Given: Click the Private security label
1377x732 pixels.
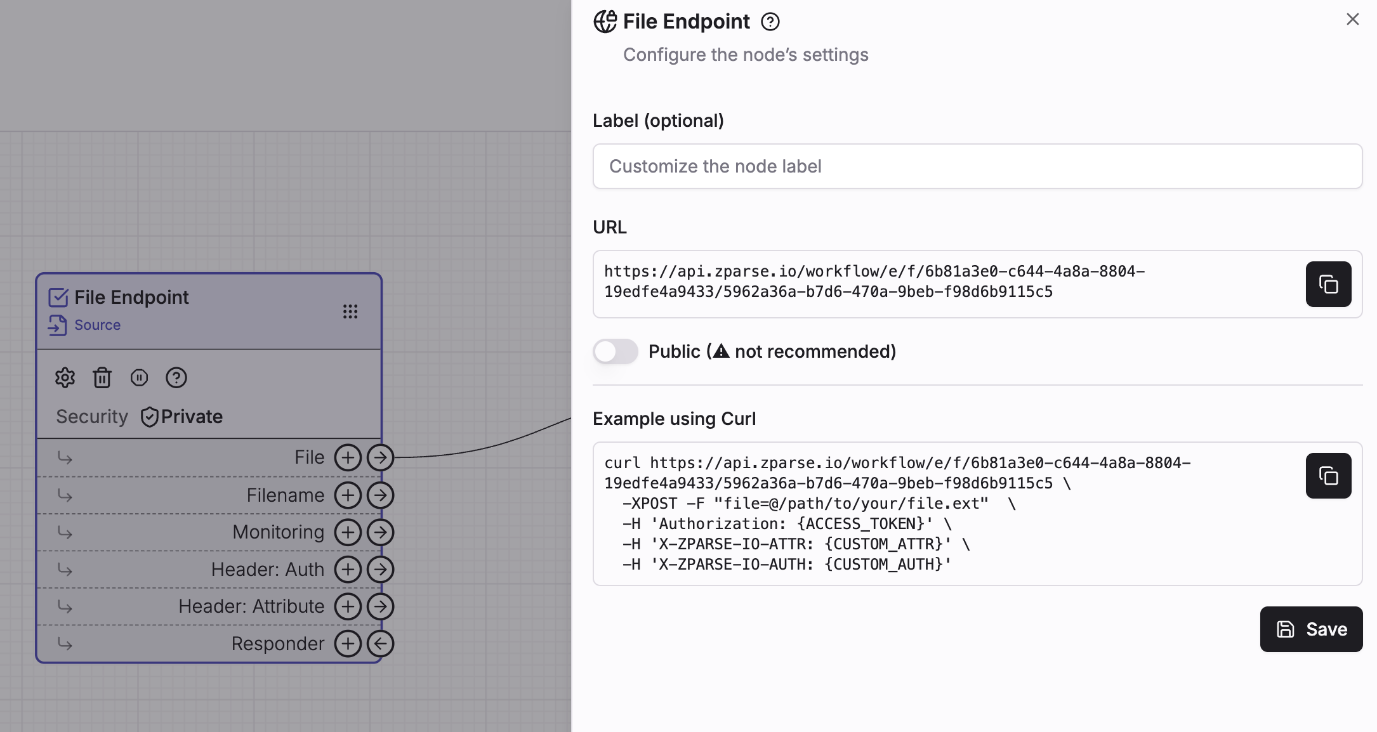Looking at the screenshot, I should (x=192, y=417).
